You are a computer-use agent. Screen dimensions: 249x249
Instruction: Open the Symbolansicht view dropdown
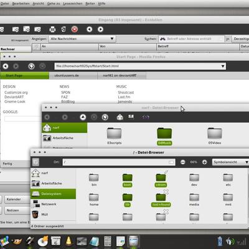[x=231, y=162]
